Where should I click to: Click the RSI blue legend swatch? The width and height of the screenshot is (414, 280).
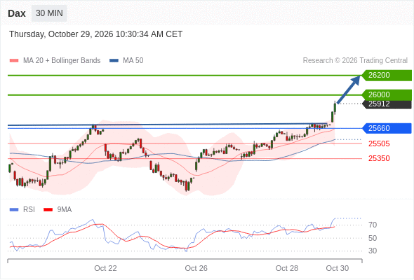tap(14, 210)
